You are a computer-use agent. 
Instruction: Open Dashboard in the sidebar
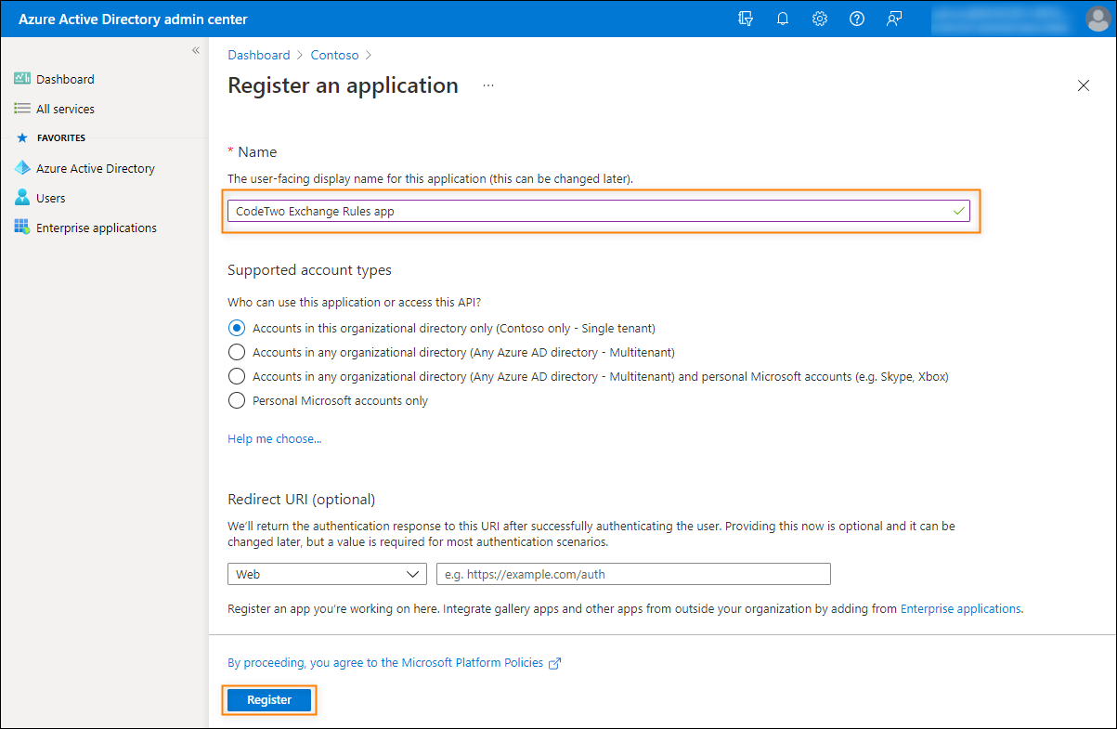(65, 79)
